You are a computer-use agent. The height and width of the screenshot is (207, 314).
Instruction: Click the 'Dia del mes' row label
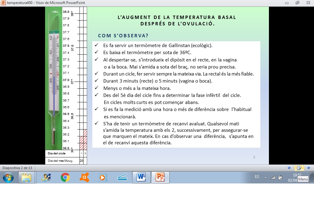pos(60,161)
